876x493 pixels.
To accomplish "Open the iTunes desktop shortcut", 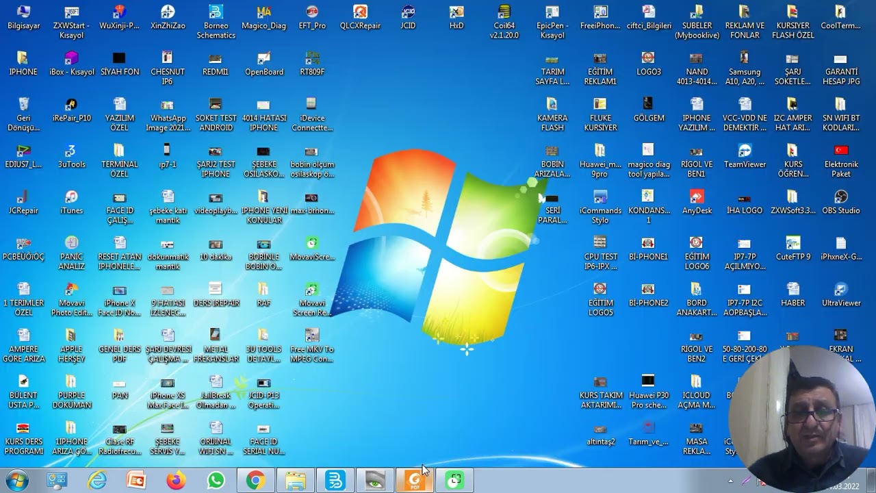I will tap(71, 203).
